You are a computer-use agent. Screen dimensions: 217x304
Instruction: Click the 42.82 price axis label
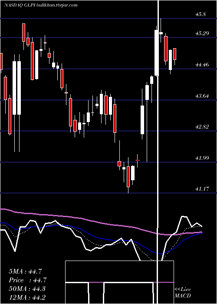[x=202, y=127]
